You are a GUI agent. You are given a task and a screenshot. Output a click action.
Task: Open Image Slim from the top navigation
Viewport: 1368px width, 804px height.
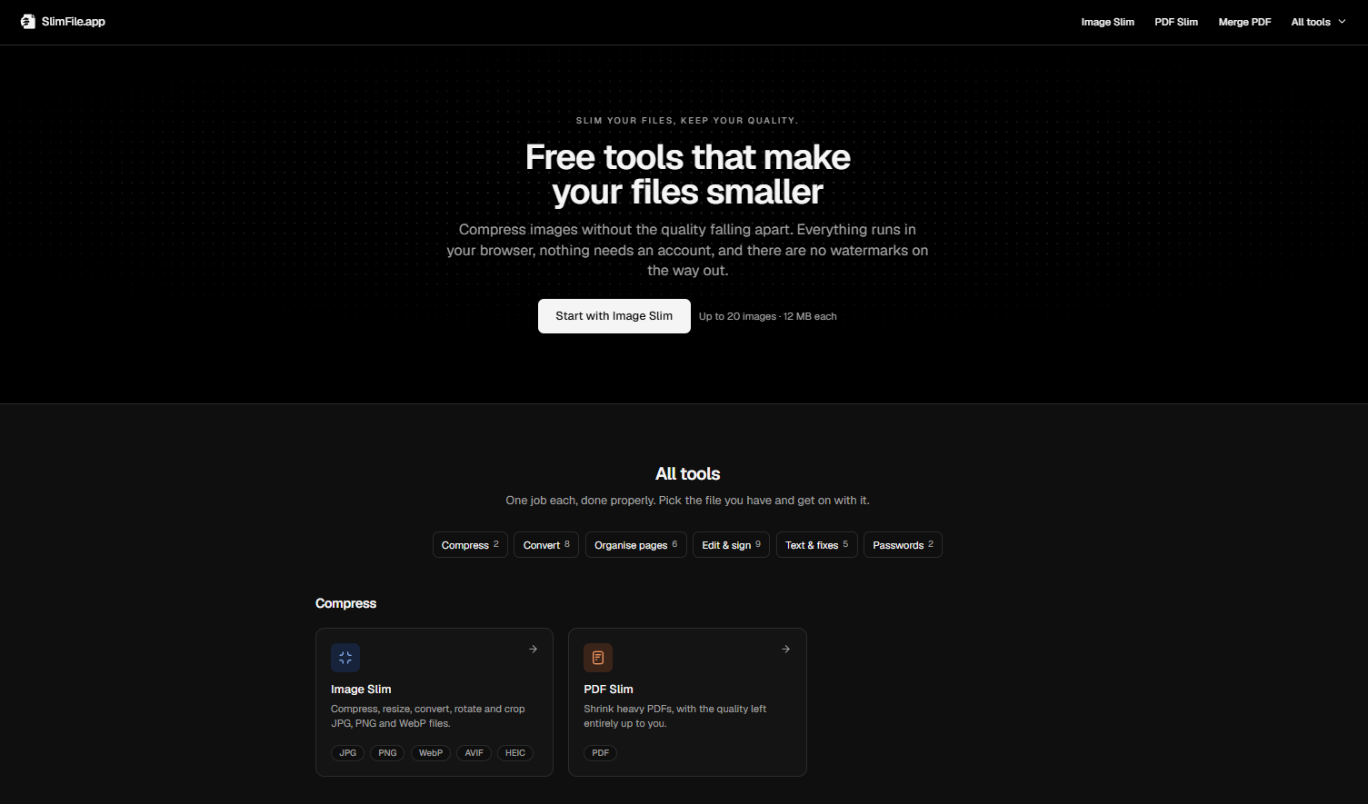click(x=1107, y=22)
